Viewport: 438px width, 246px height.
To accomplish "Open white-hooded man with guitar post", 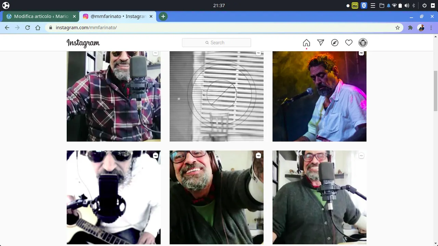I will [114, 197].
